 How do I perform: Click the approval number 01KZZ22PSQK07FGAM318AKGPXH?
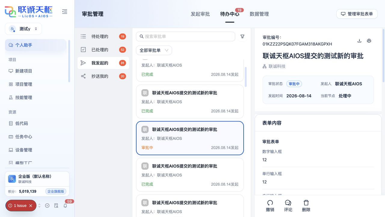point(297,44)
